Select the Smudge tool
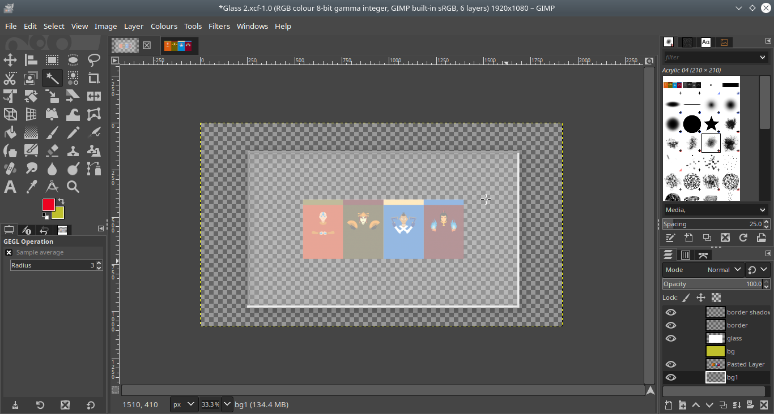Viewport: 774px width, 414px height. coord(31,169)
